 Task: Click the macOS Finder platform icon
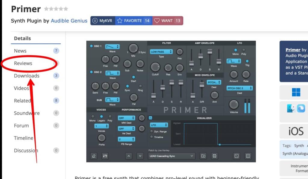(291, 108)
